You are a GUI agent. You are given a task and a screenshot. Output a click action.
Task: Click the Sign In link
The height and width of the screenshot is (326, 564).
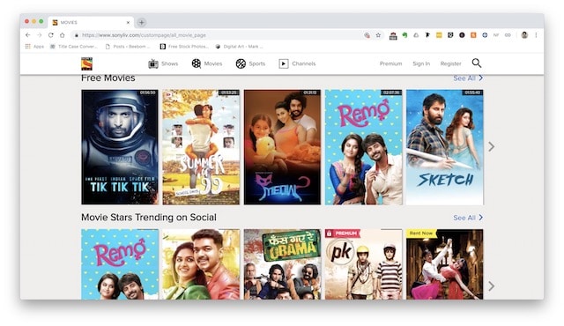421,63
